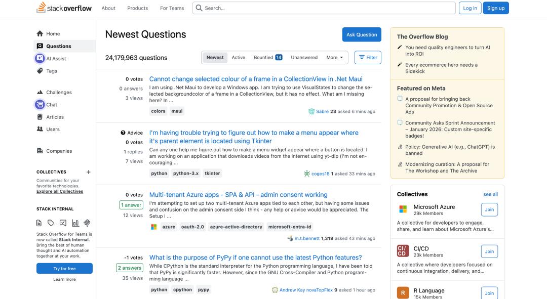Click the checkmark speech bubble icon
The height and width of the screenshot is (299, 547).
[x=63, y=223]
